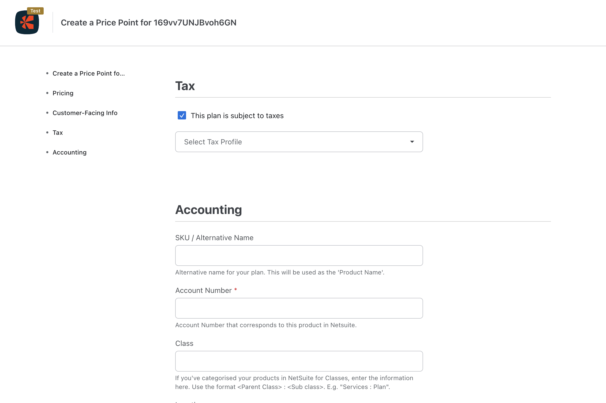Tick the subject to taxes checkbox

coord(182,115)
